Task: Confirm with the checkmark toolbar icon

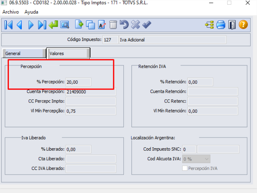Action: pos(147,25)
